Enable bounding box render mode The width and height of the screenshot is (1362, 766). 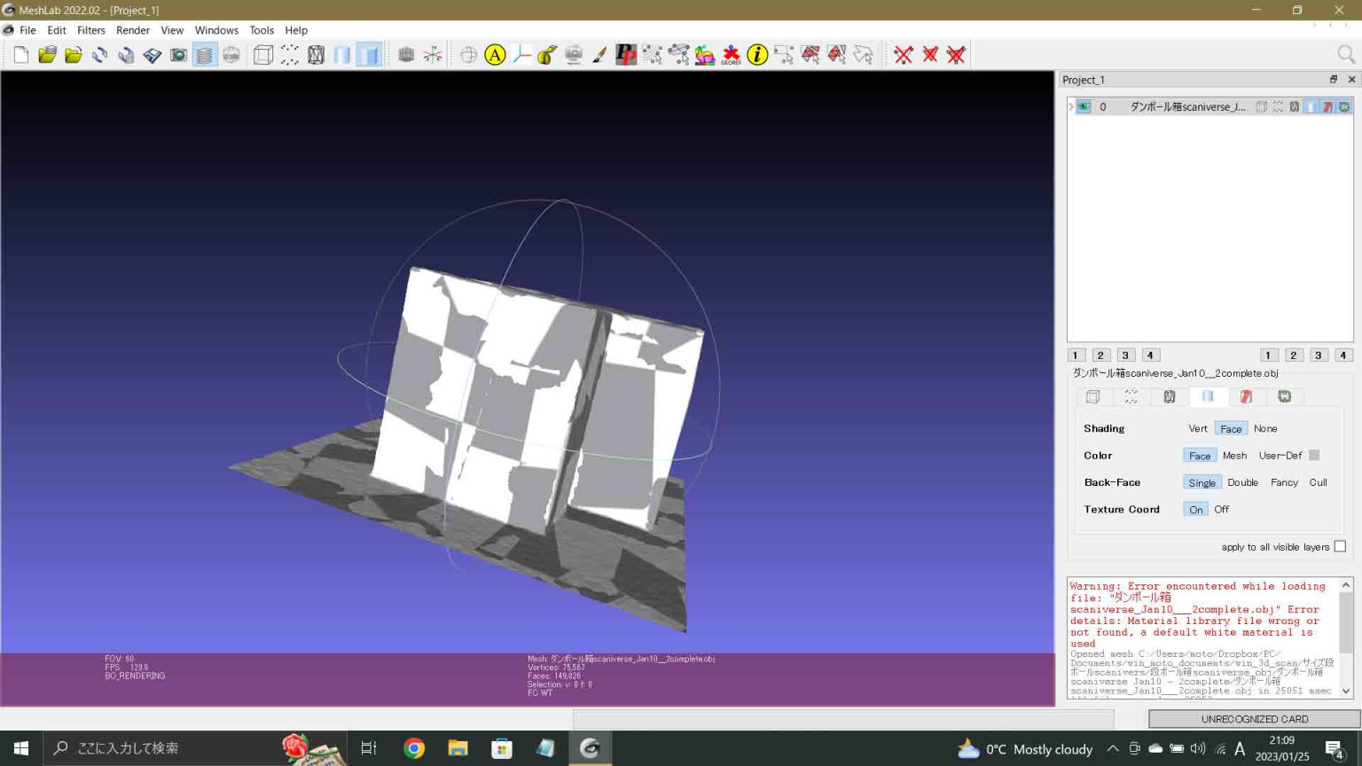tap(262, 54)
